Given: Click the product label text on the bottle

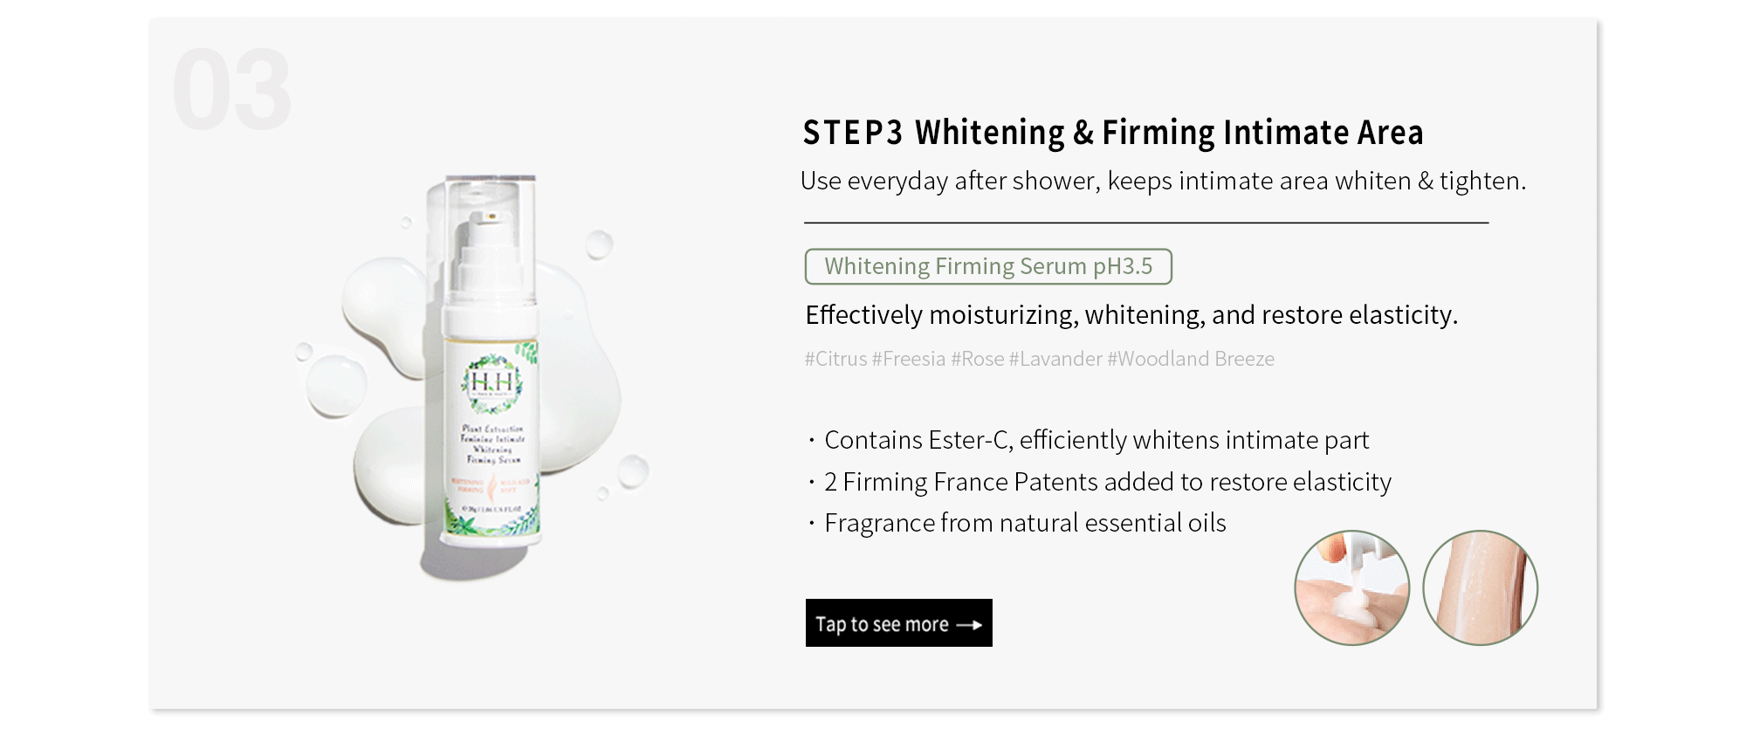Looking at the screenshot, I should (493, 443).
